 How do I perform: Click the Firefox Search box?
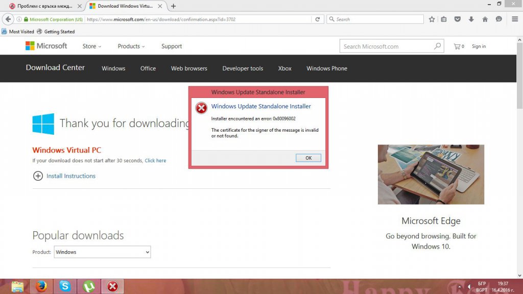[375, 19]
